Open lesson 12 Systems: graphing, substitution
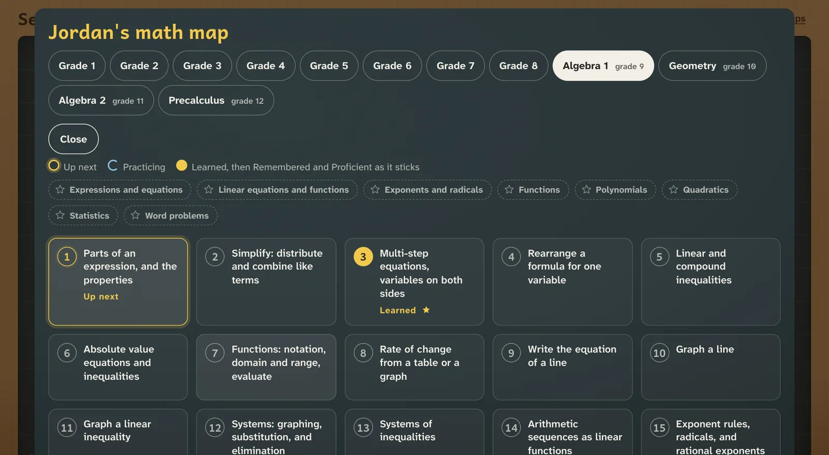The height and width of the screenshot is (455, 829). tap(266, 432)
